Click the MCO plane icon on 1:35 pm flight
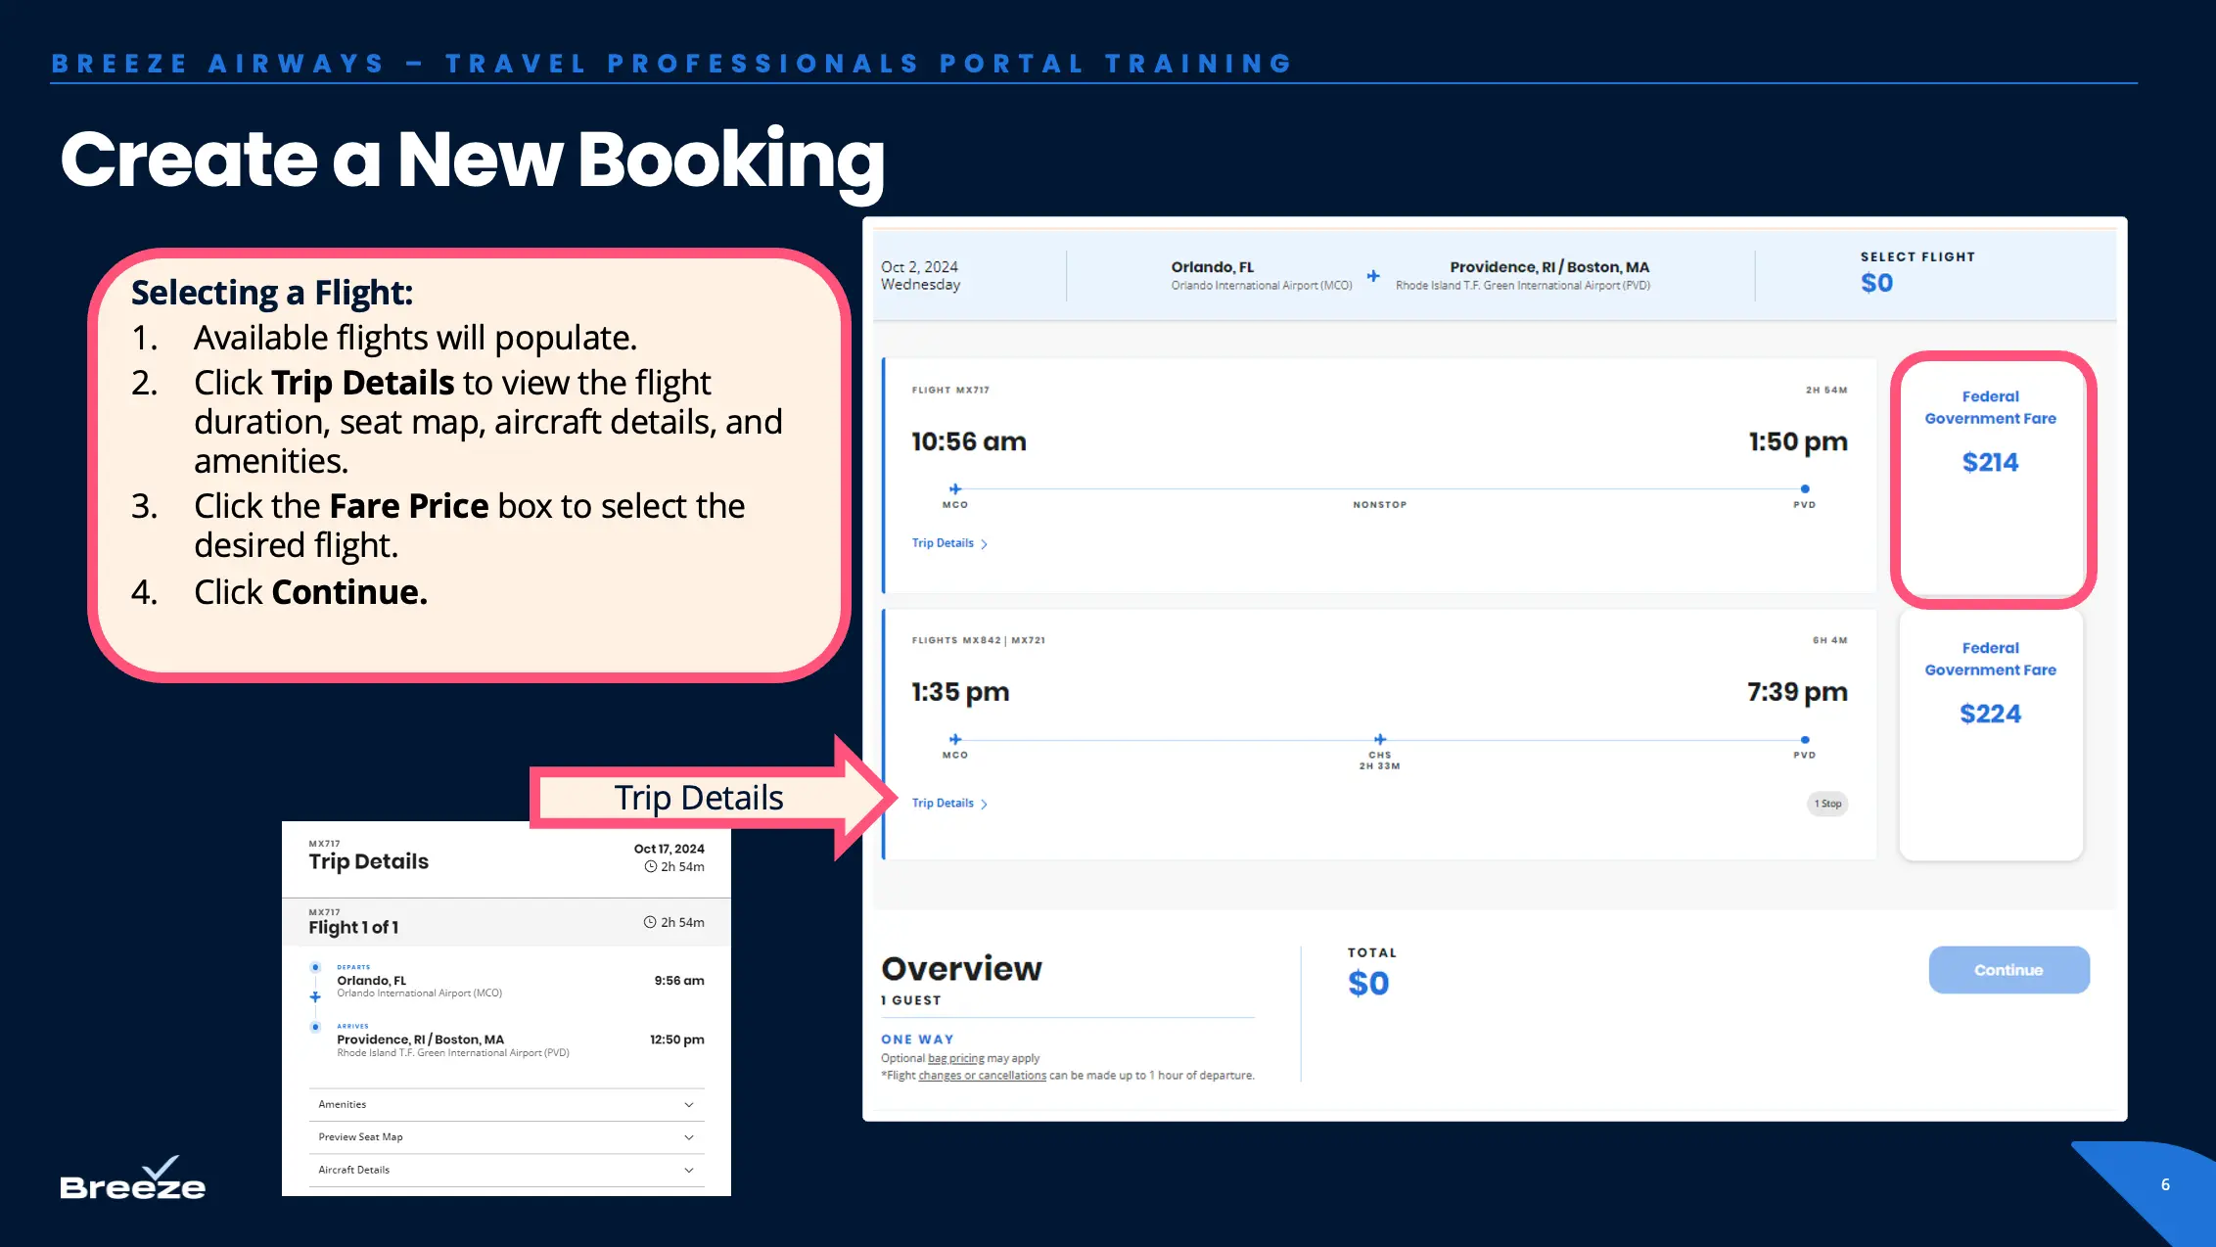Viewport: 2216px width, 1247px height. [x=955, y=739]
